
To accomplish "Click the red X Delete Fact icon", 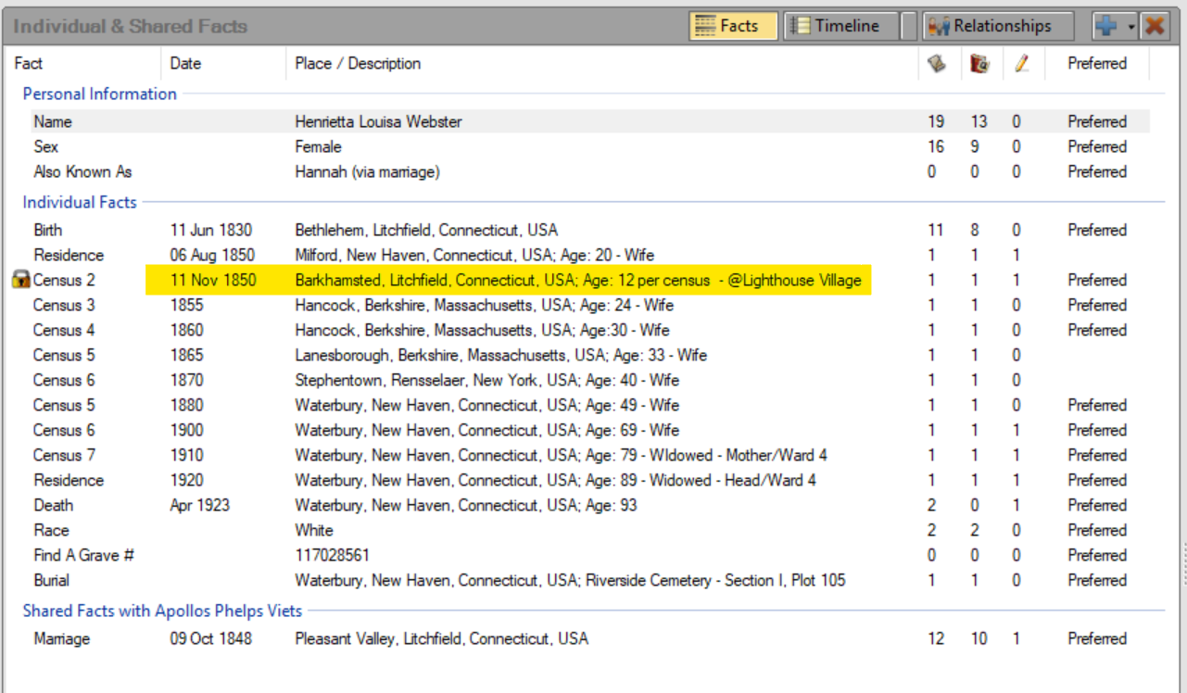I will click(1154, 26).
